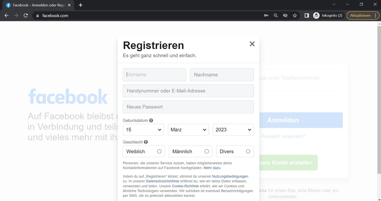Open the password key icon in address bar
Viewport: 381px width, 201px height.
click(x=266, y=16)
